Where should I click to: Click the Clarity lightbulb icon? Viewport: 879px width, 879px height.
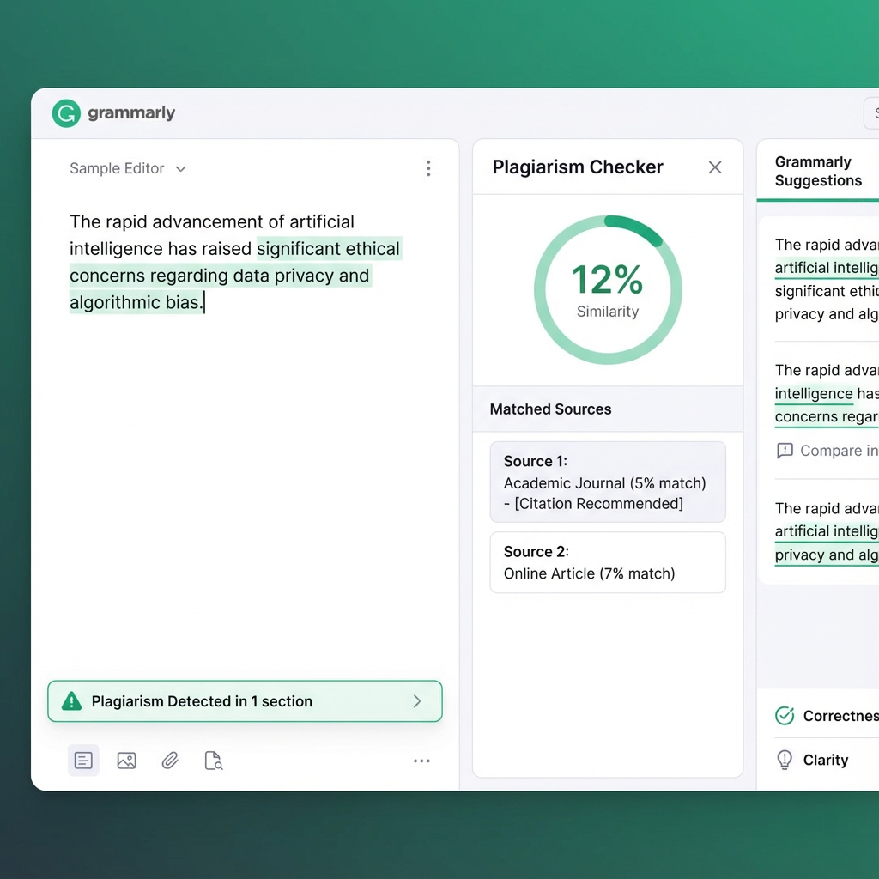click(785, 760)
